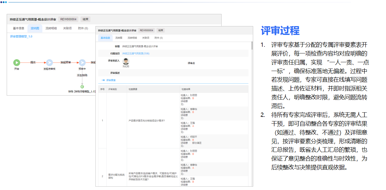Click the 结束 status badge

coord(161,31)
